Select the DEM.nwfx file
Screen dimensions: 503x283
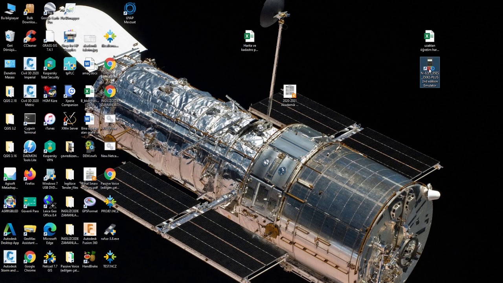(x=90, y=149)
